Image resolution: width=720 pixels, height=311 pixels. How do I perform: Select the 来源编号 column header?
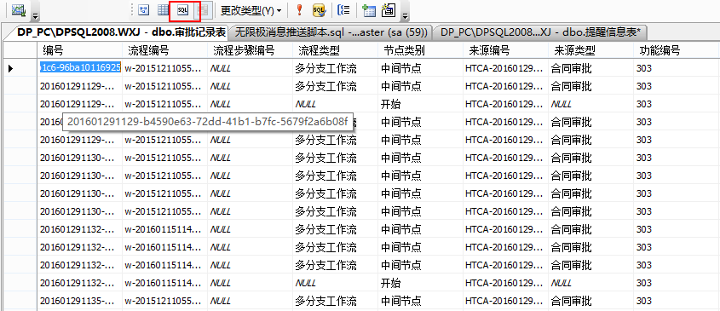[505, 50]
